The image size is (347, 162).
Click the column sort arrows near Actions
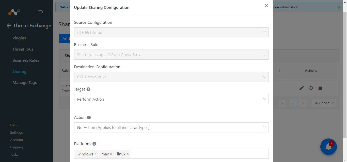click(279, 71)
